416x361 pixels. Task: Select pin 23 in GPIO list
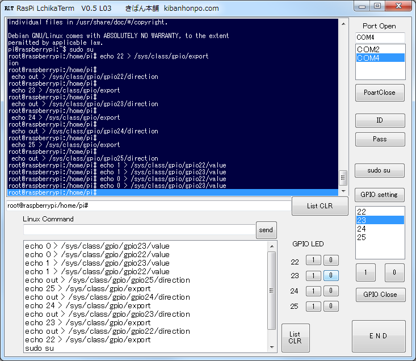click(x=380, y=220)
